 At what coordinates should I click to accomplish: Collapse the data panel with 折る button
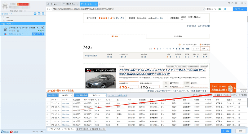click(243, 91)
